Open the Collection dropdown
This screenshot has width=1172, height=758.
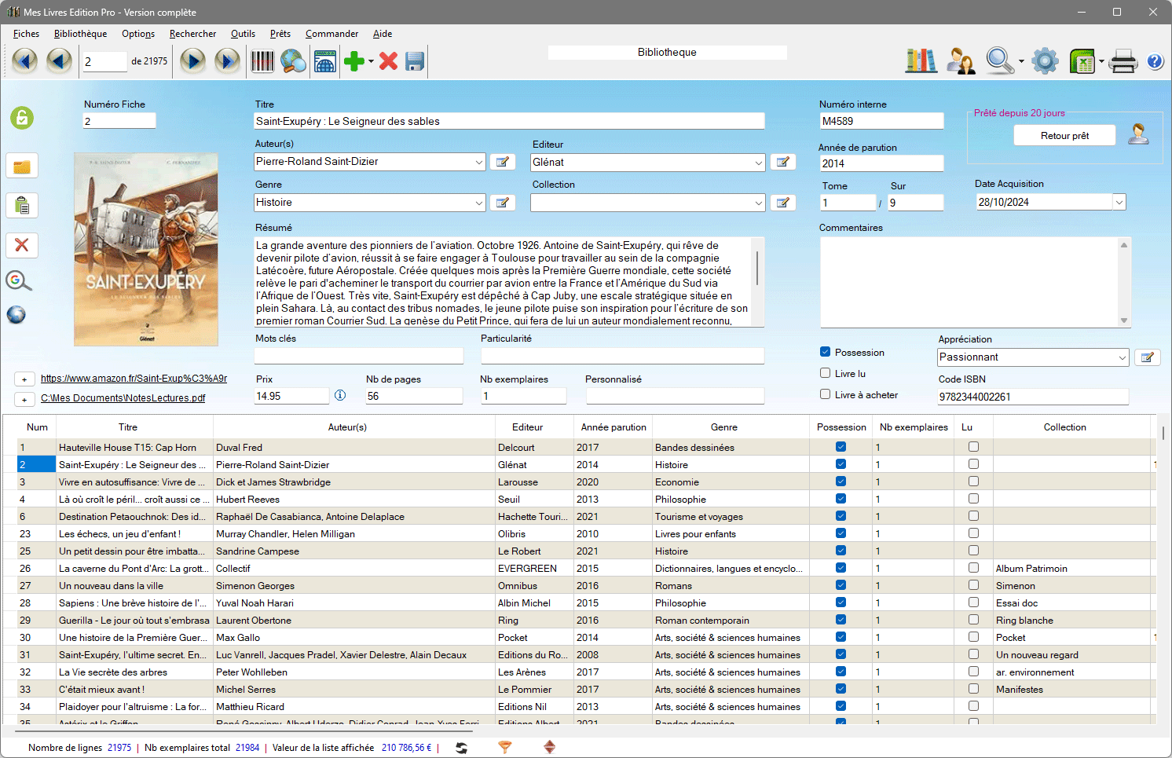click(758, 203)
